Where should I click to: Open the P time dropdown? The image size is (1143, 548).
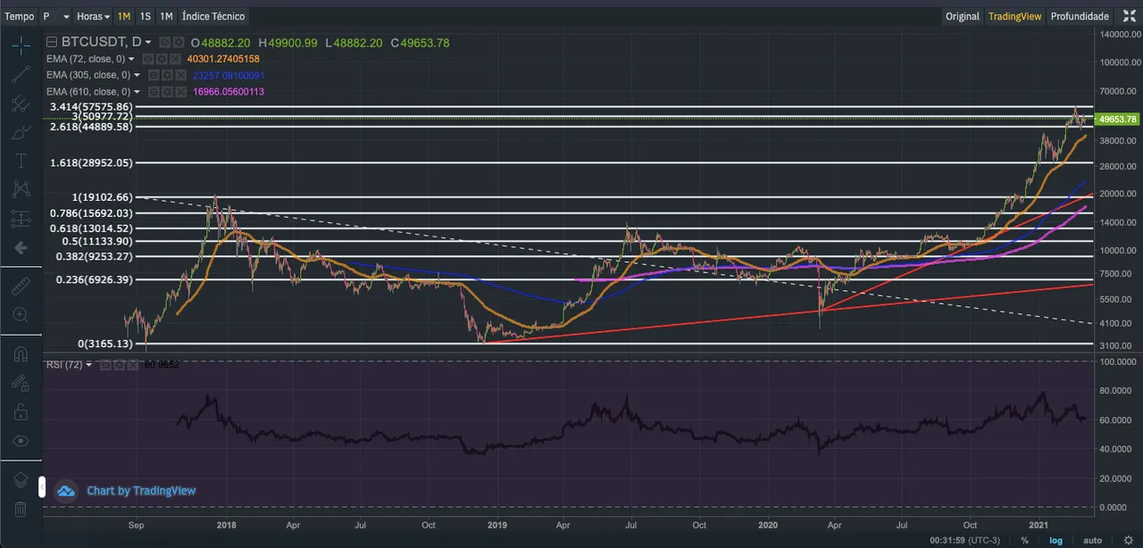click(x=56, y=16)
